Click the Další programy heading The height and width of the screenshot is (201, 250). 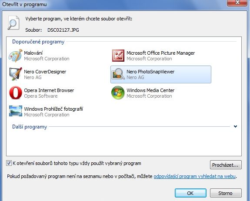30,127
